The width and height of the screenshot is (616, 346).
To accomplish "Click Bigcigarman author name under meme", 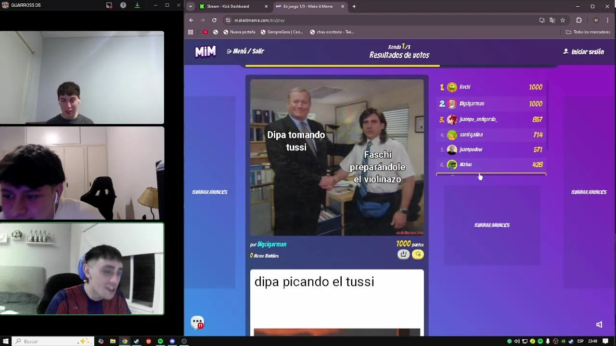I will pyautogui.click(x=272, y=244).
